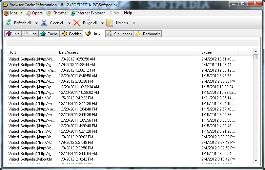This screenshot has width=265, height=170.
Task: Click the Start pages house icon
Action: pyautogui.click(x=110, y=34)
